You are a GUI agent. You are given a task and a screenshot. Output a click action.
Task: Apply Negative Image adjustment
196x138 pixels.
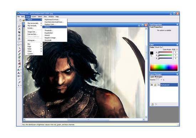55,38
